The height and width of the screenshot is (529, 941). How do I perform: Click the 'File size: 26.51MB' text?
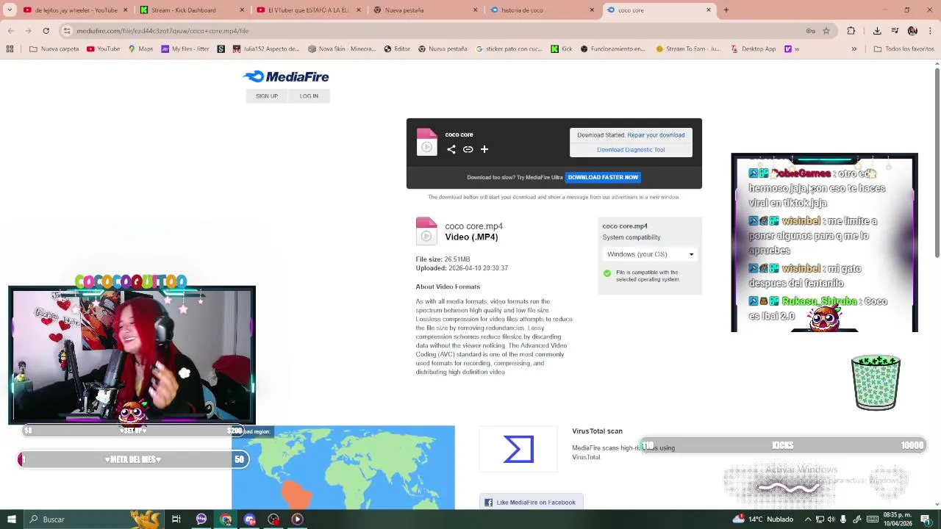click(443, 259)
